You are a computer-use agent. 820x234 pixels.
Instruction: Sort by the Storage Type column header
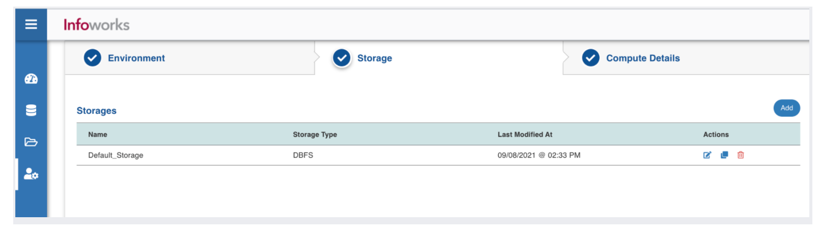point(315,134)
